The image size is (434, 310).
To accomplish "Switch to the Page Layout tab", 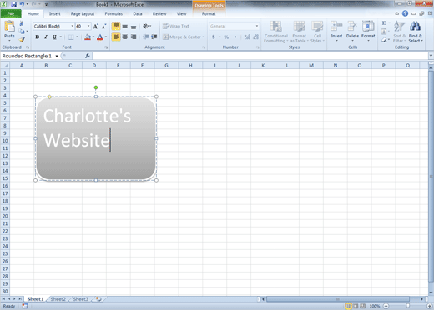I will tap(83, 13).
